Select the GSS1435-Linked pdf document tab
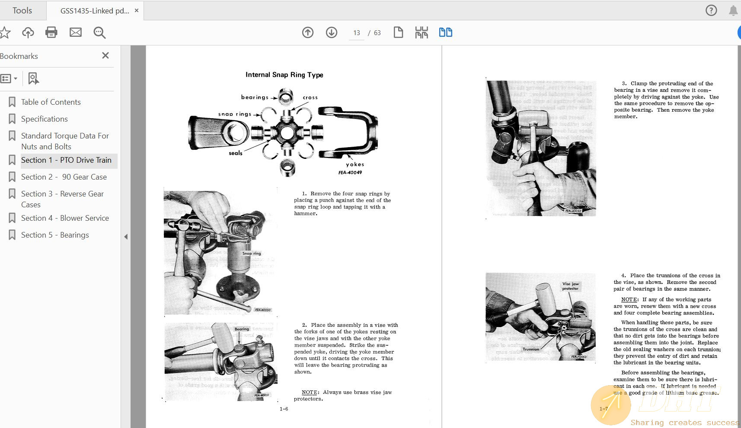 tap(94, 11)
